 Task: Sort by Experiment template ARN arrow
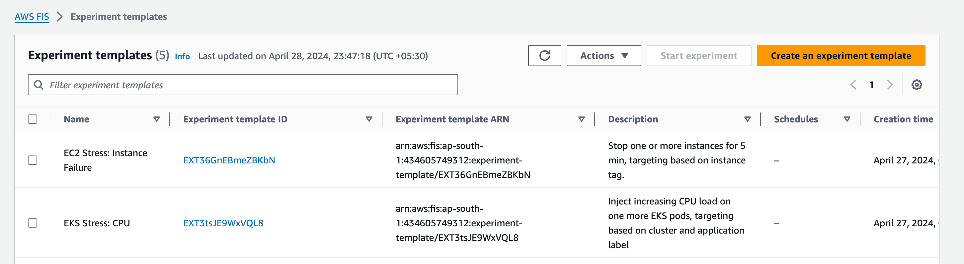point(582,119)
